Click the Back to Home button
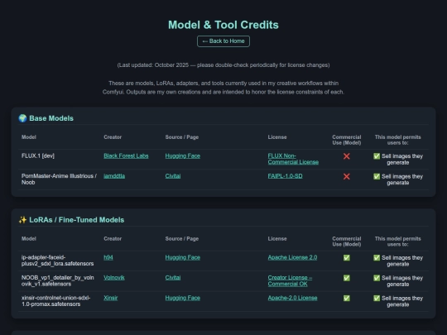 click(223, 41)
